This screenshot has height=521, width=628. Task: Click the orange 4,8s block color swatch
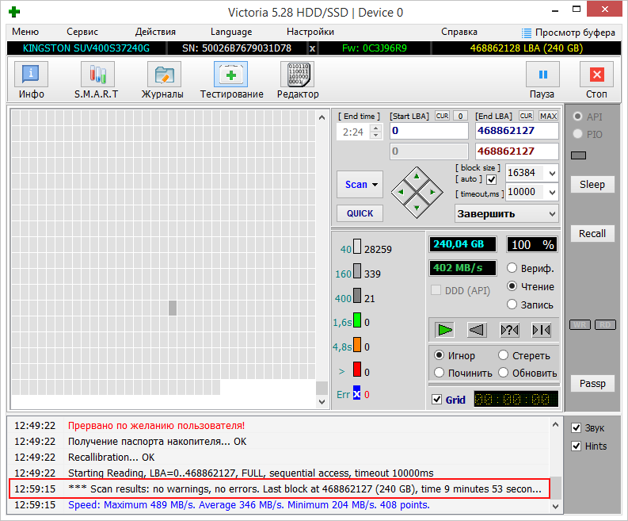pyautogui.click(x=357, y=345)
